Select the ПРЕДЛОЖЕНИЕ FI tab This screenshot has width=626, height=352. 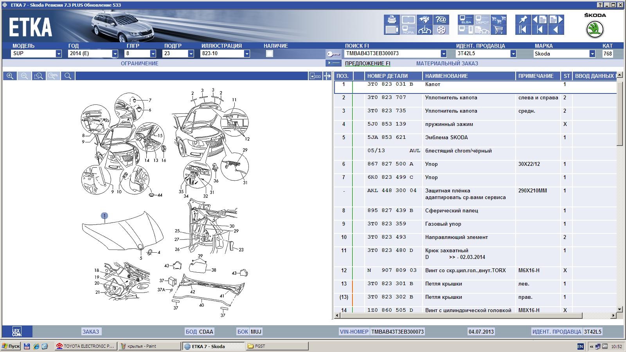tap(367, 63)
